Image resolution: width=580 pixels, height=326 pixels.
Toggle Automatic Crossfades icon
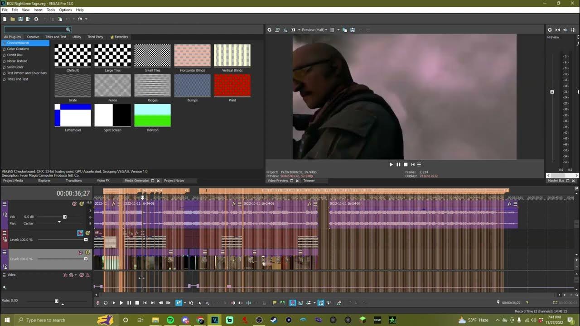pyautogui.click(x=300, y=303)
